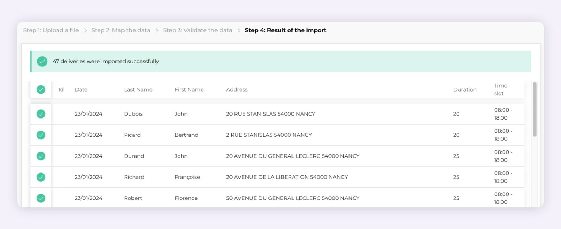
Task: Click the Address column header
Action: coord(237,89)
